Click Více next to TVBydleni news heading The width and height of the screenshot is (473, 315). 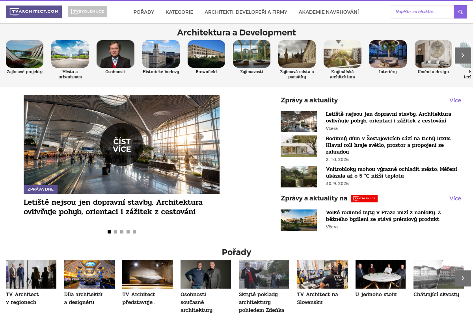(455, 198)
